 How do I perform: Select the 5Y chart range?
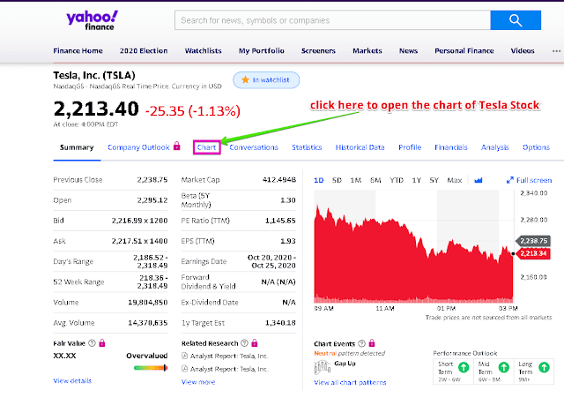(x=434, y=180)
